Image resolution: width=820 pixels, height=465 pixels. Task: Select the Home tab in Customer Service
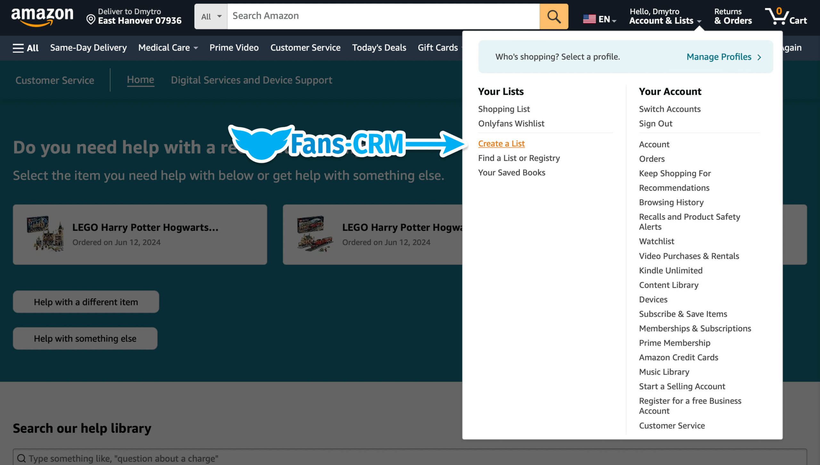click(x=141, y=80)
